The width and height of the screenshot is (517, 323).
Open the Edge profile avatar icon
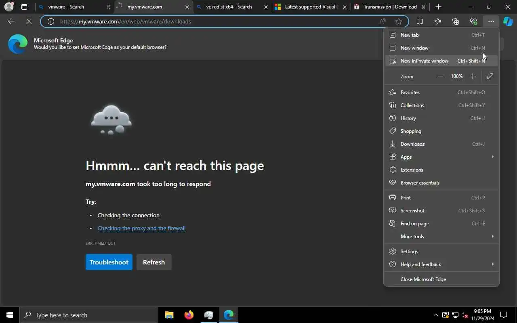(x=8, y=7)
